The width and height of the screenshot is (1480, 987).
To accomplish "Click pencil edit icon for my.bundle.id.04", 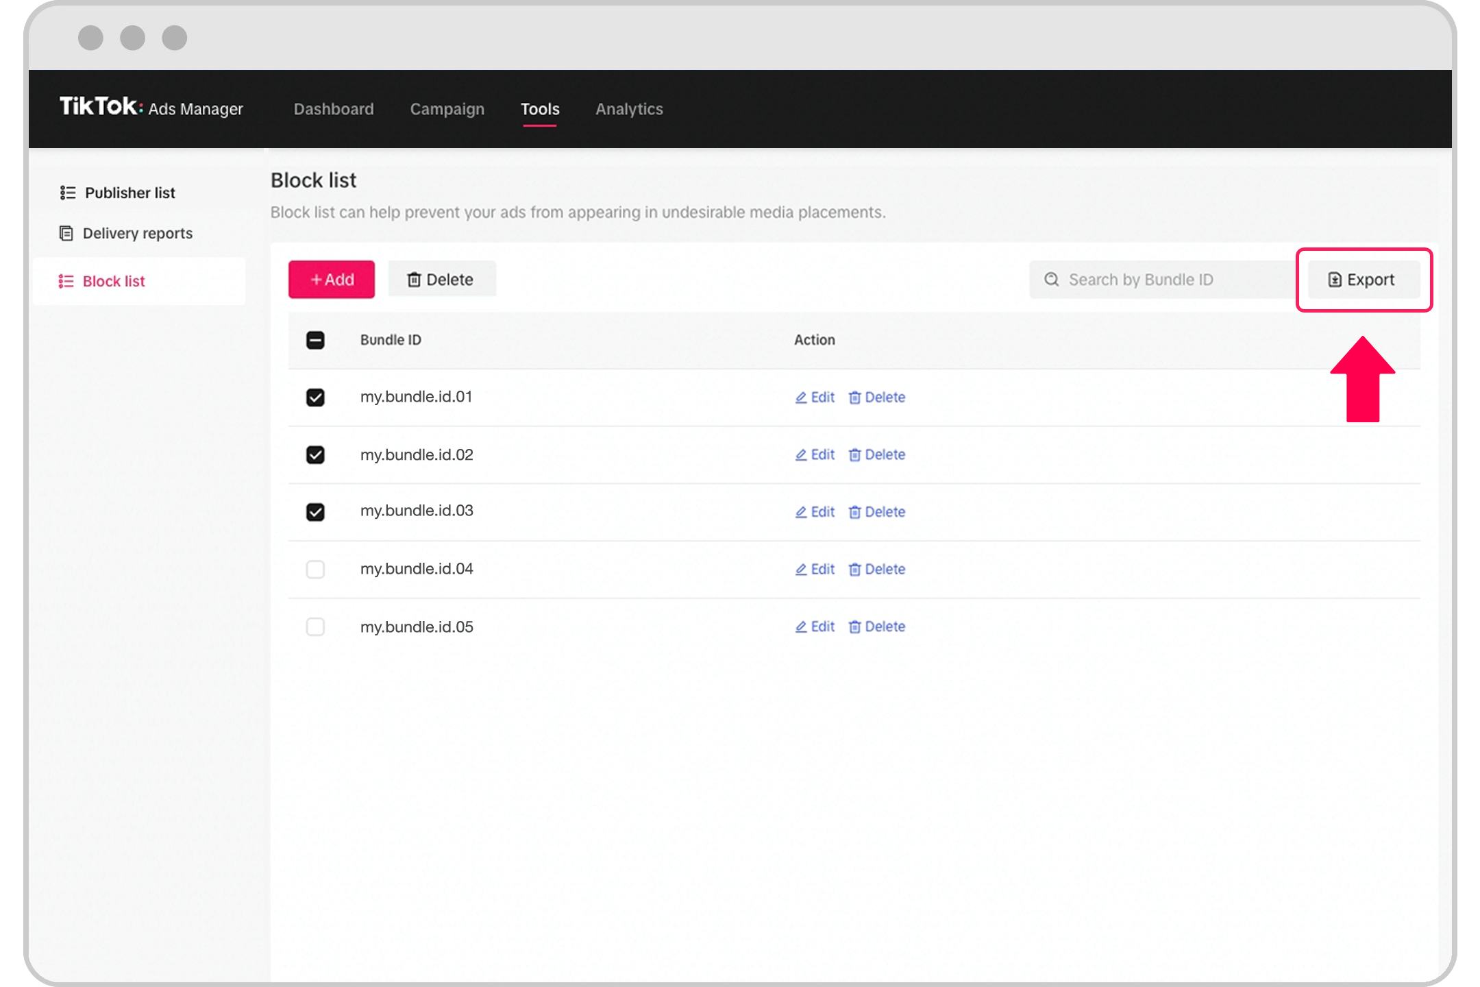I will (800, 570).
